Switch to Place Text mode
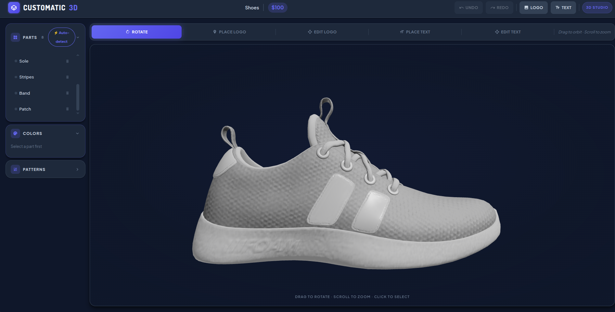This screenshot has width=615, height=312. (x=415, y=32)
